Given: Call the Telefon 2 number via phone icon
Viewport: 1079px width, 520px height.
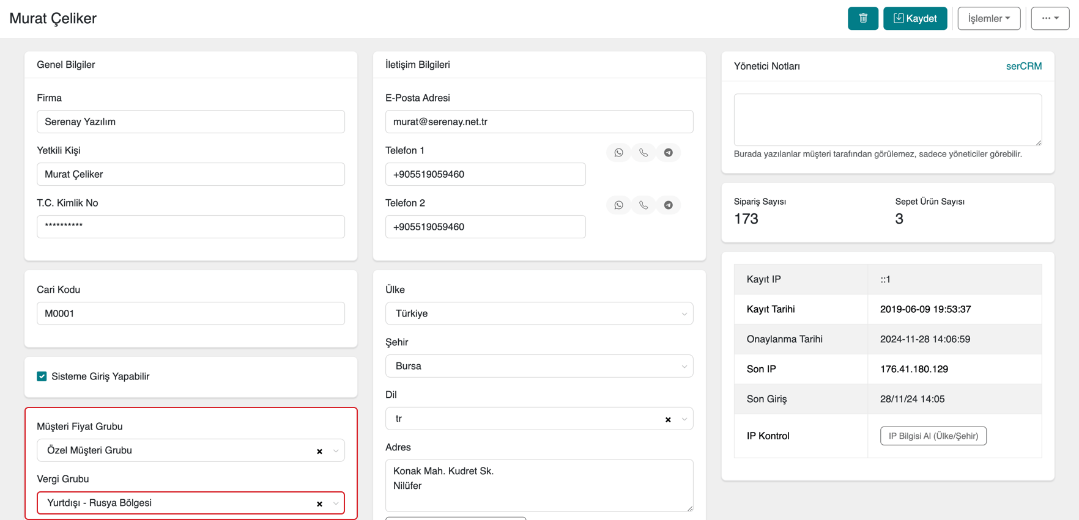Looking at the screenshot, I should 643,205.
